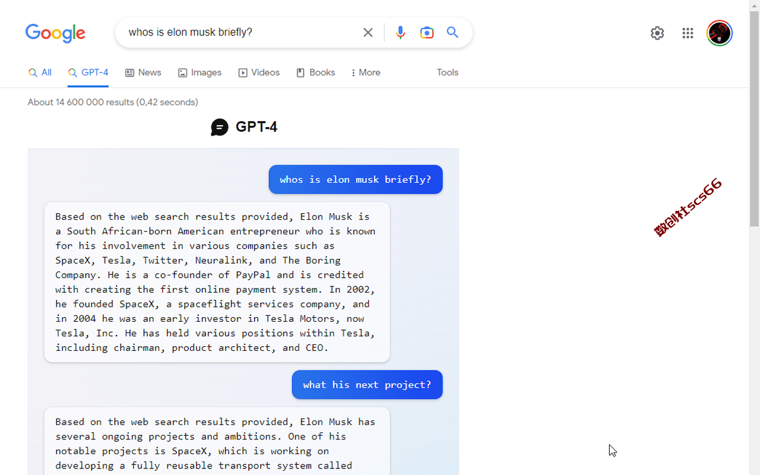Start voice search with microphone icon
Screen dimensions: 760x475
400,33
